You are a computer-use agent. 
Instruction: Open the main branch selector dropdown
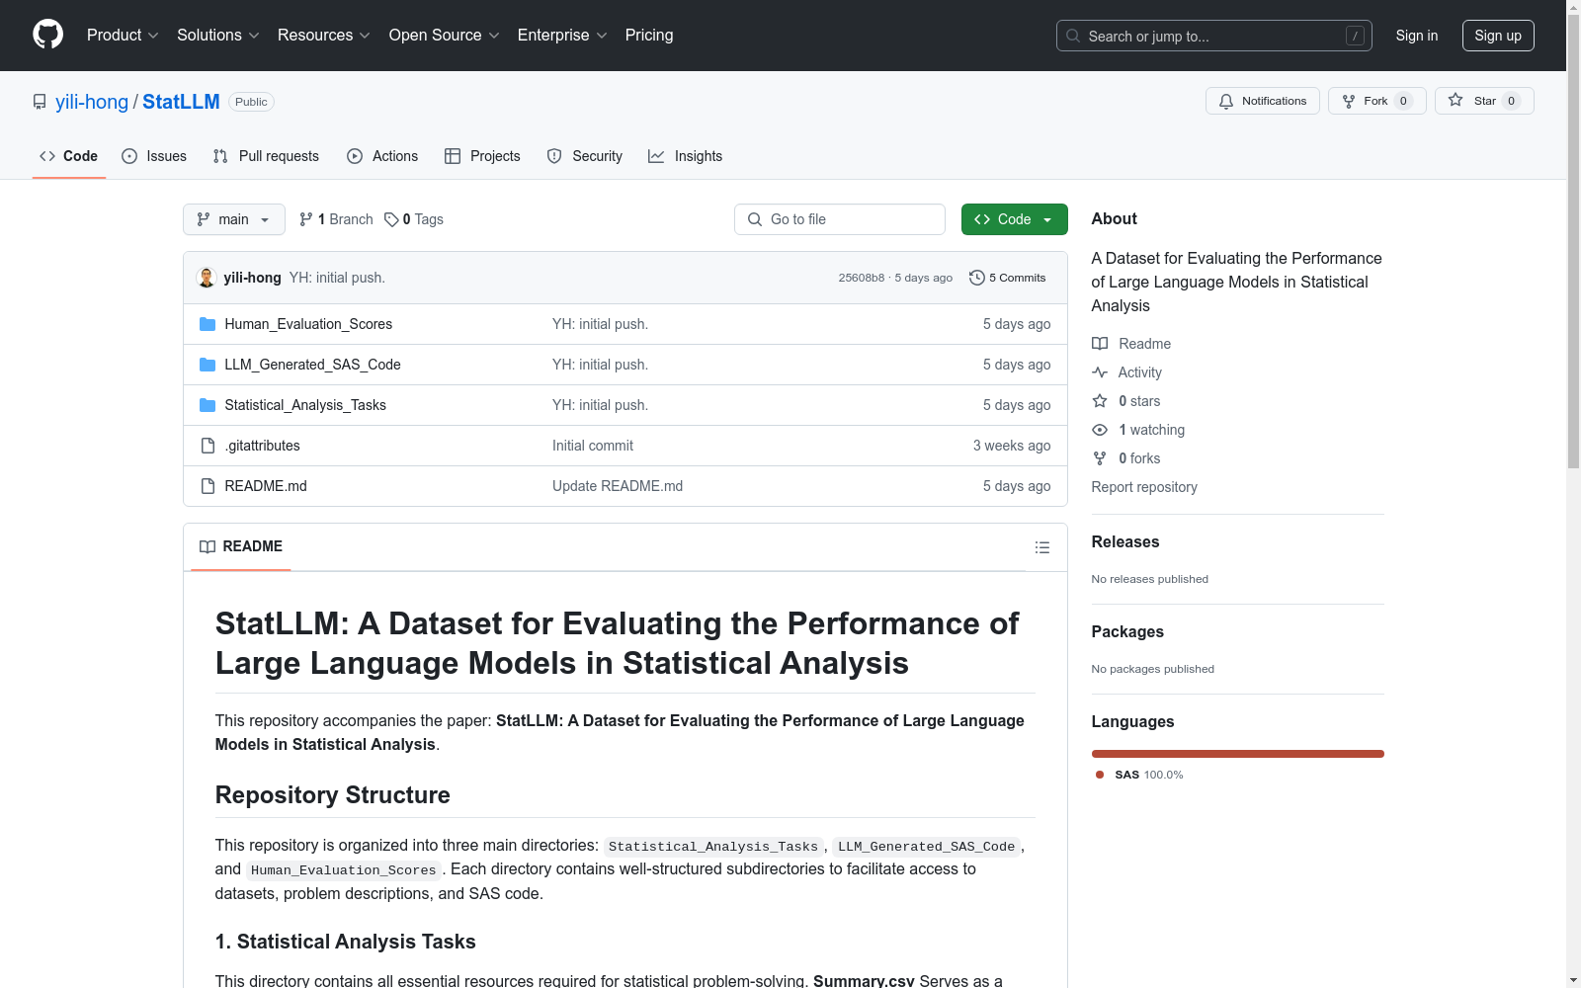tap(234, 219)
